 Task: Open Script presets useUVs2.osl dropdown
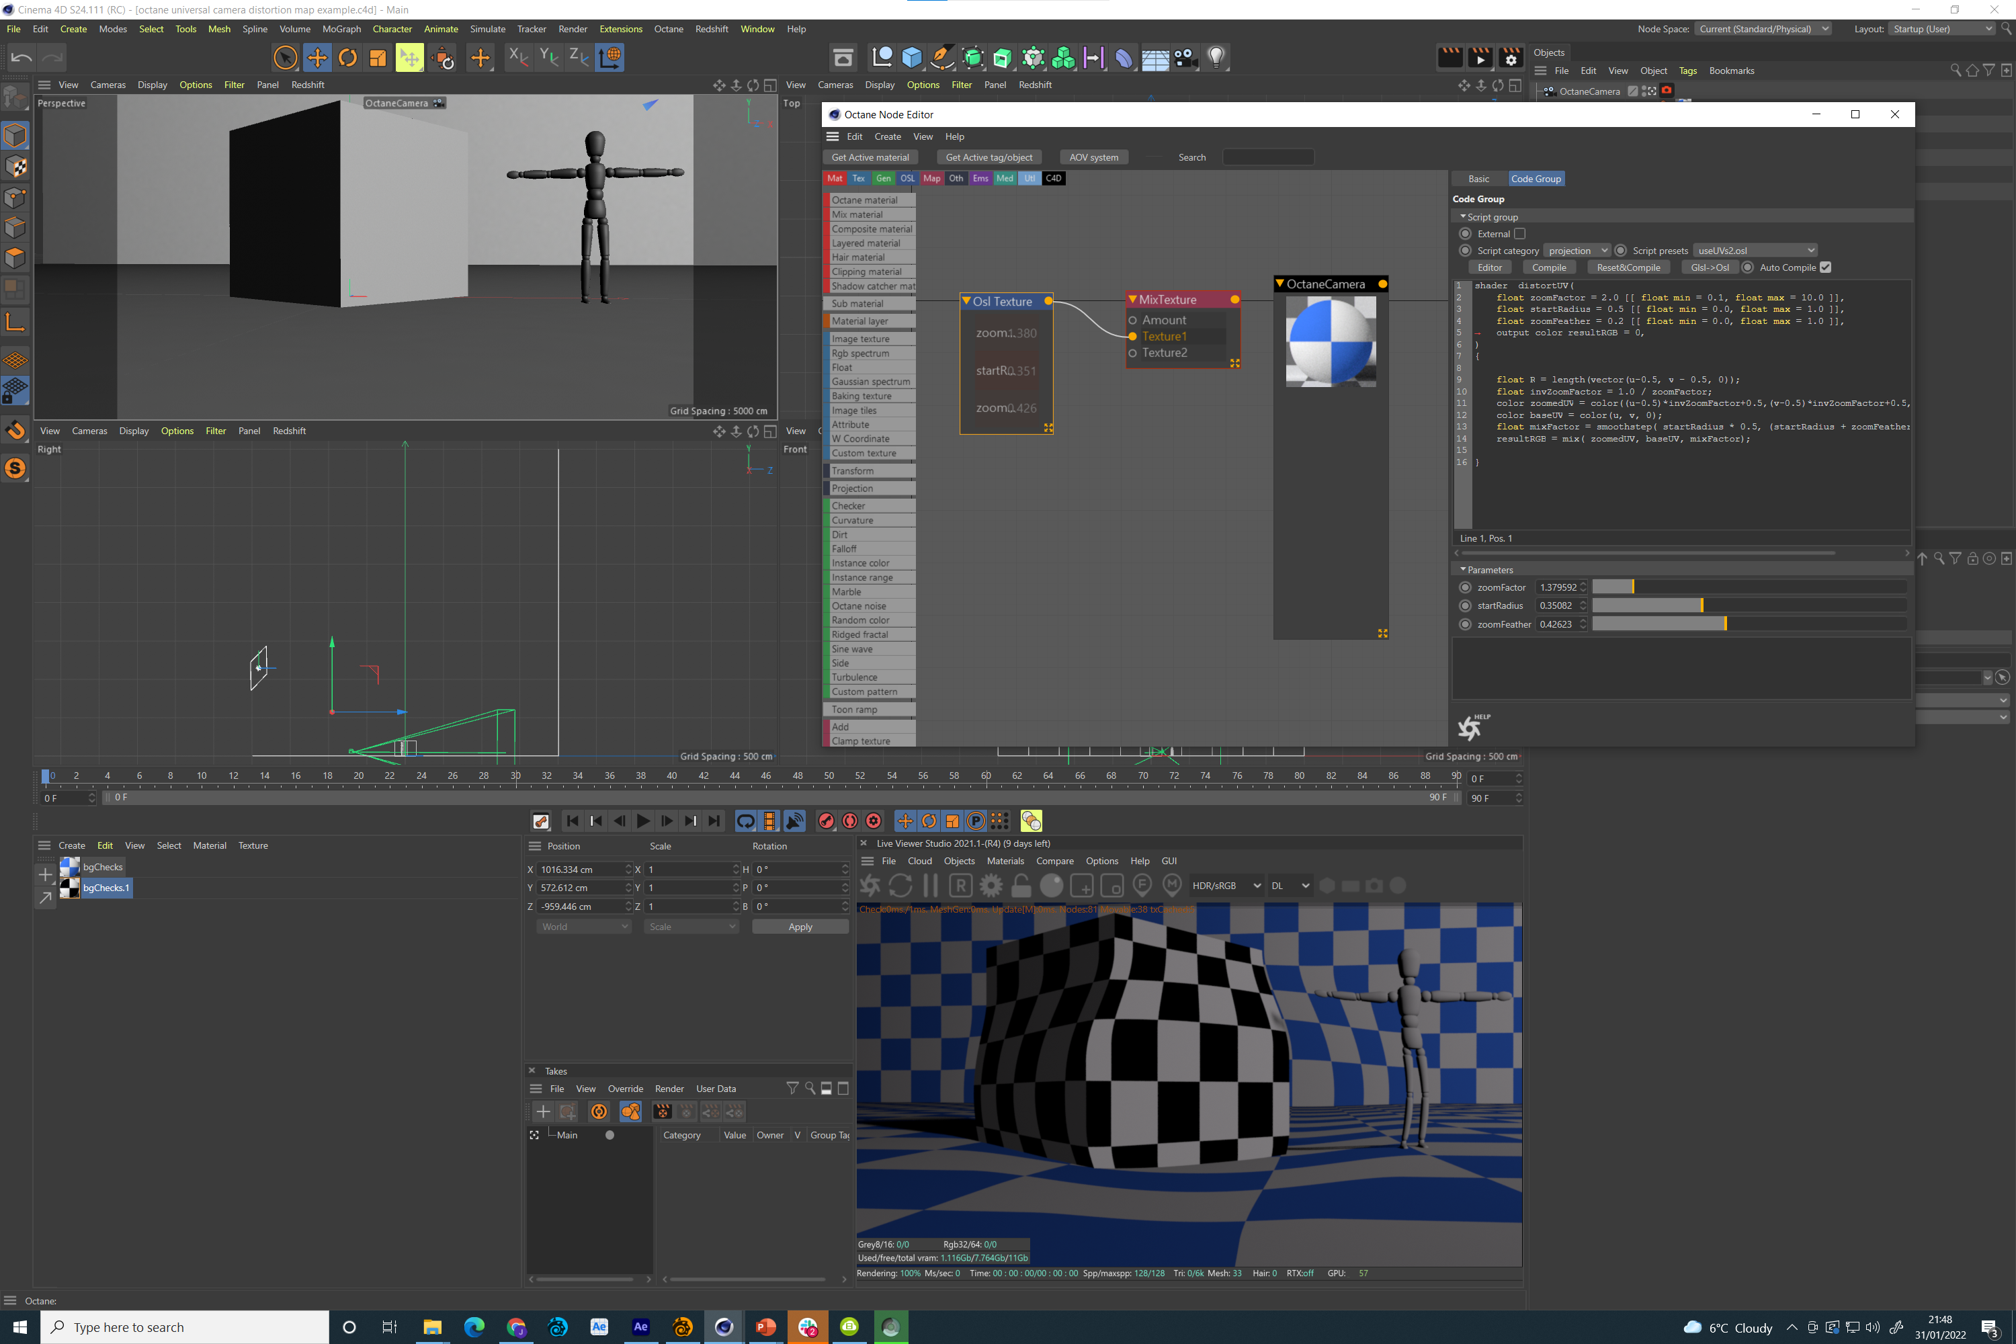pyautogui.click(x=1755, y=250)
